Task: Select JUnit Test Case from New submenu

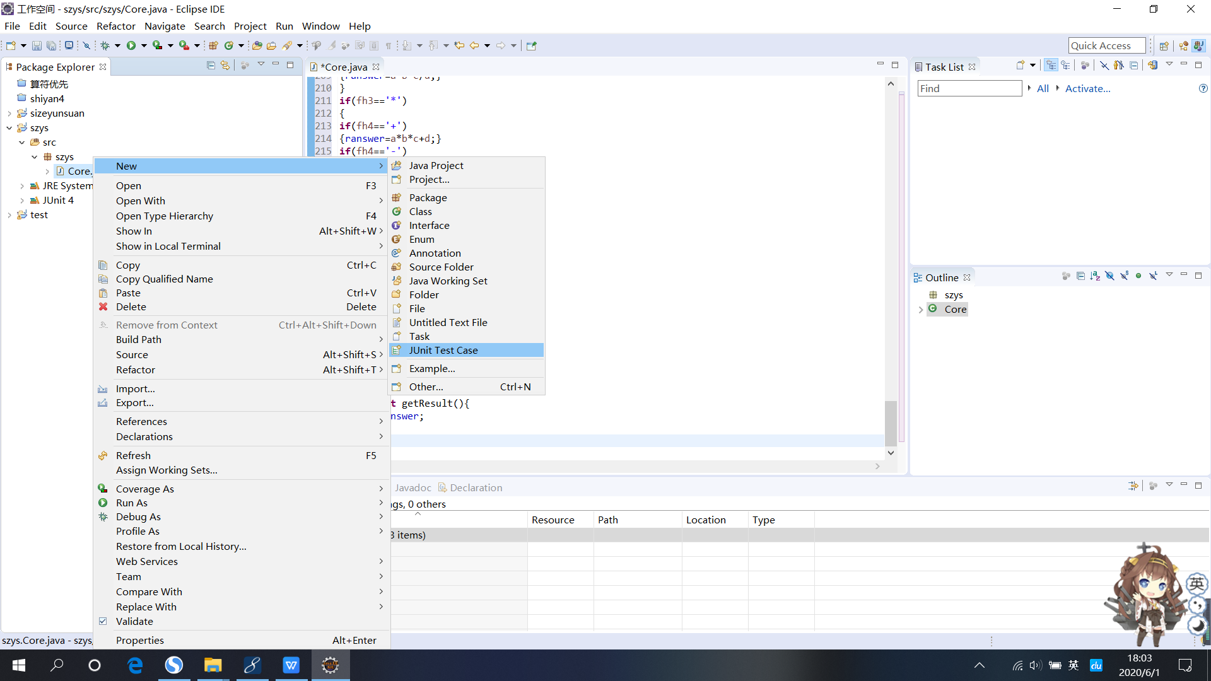Action: [x=443, y=350]
